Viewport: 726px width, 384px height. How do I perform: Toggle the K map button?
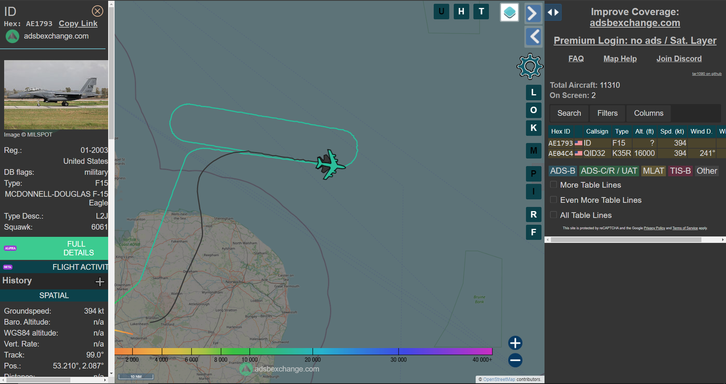click(534, 128)
